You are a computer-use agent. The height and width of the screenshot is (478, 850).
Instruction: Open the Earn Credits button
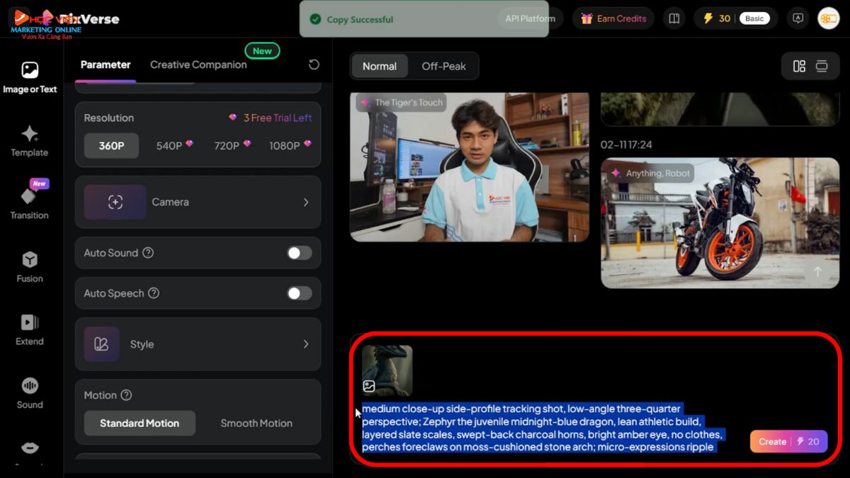(x=613, y=18)
